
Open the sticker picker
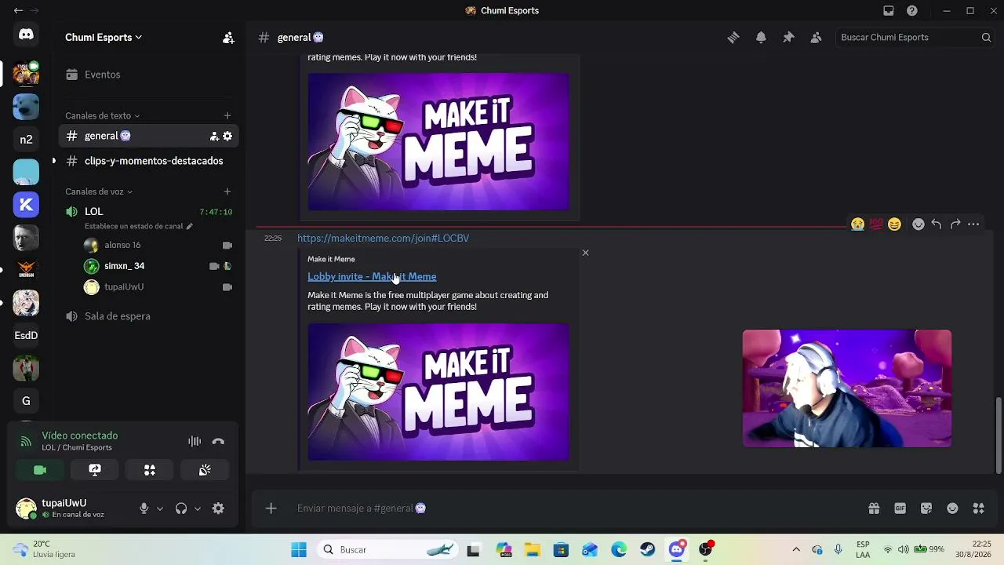[x=926, y=508]
